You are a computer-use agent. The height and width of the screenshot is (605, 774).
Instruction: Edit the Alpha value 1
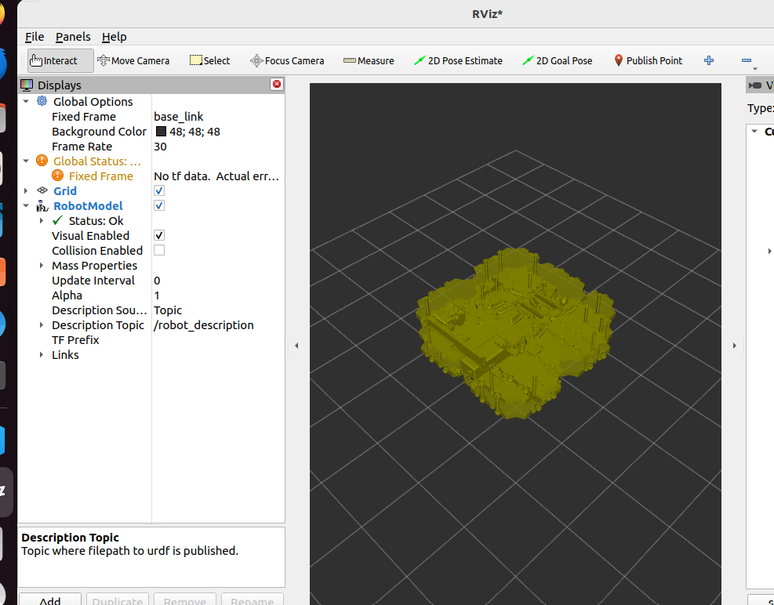point(218,295)
